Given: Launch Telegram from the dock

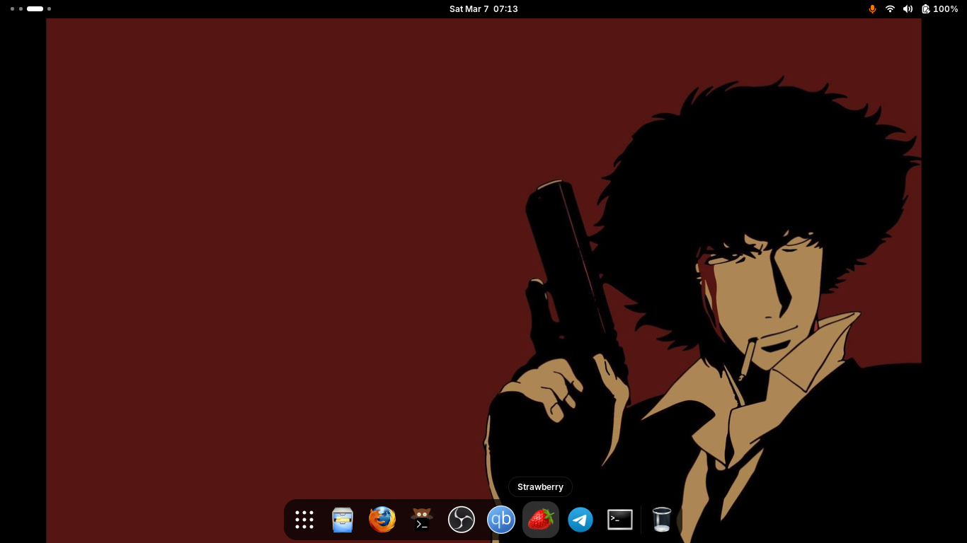Looking at the screenshot, I should tap(580, 520).
